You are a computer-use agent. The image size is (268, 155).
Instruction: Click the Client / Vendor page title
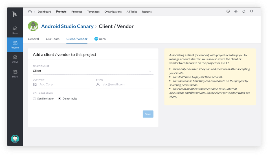pyautogui.click(x=116, y=26)
